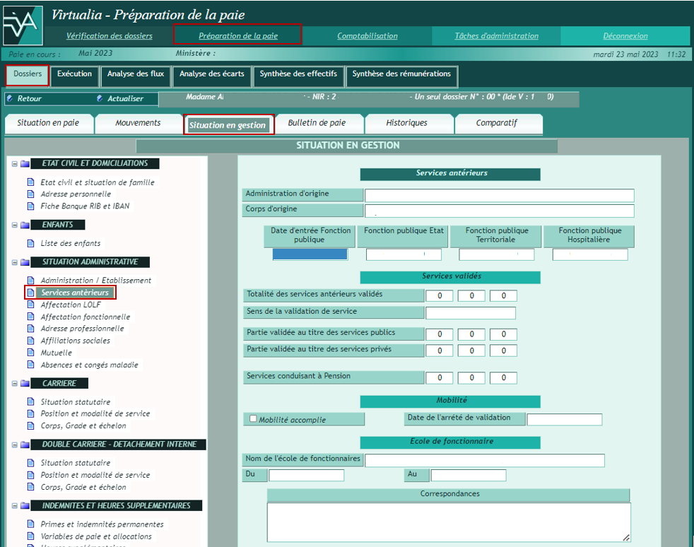Click the Retour pencil icon

point(11,99)
